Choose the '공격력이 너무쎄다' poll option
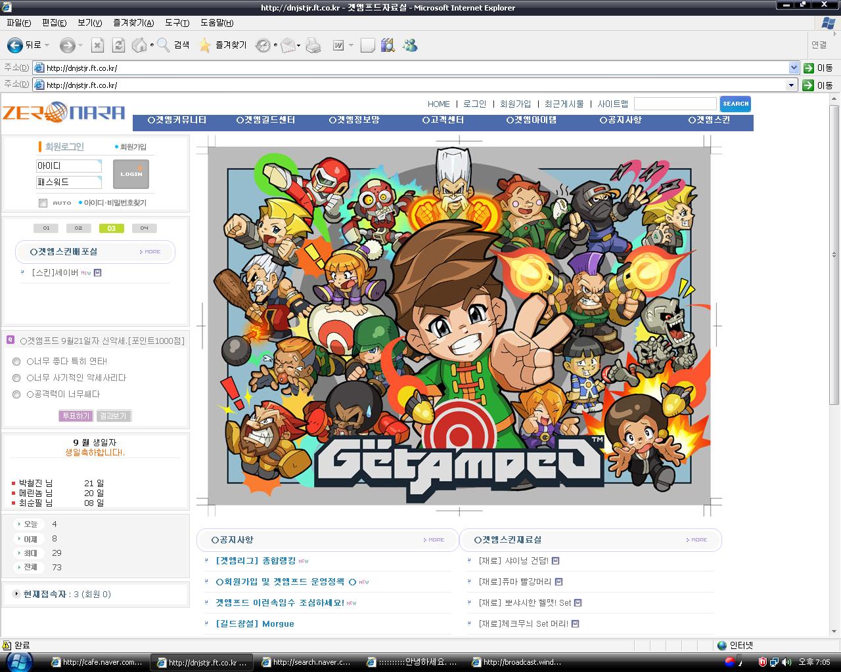Image resolution: width=841 pixels, height=672 pixels. tap(16, 394)
